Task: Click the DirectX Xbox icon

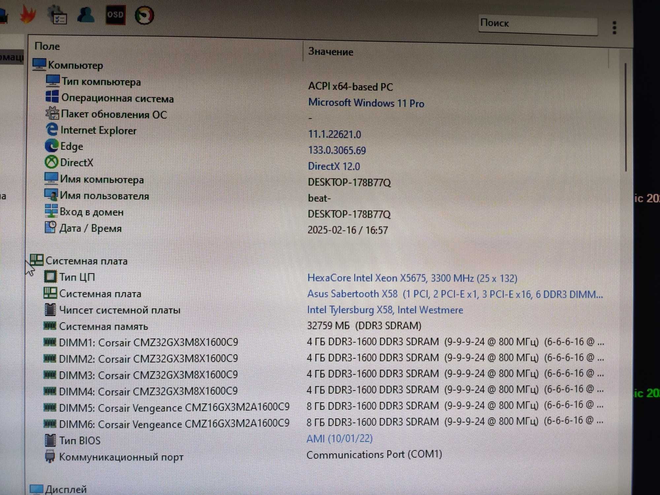Action: 51,162
